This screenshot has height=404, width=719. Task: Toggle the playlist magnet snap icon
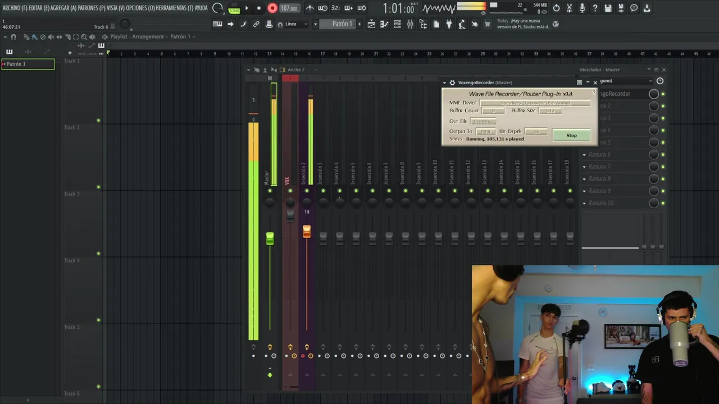13,37
